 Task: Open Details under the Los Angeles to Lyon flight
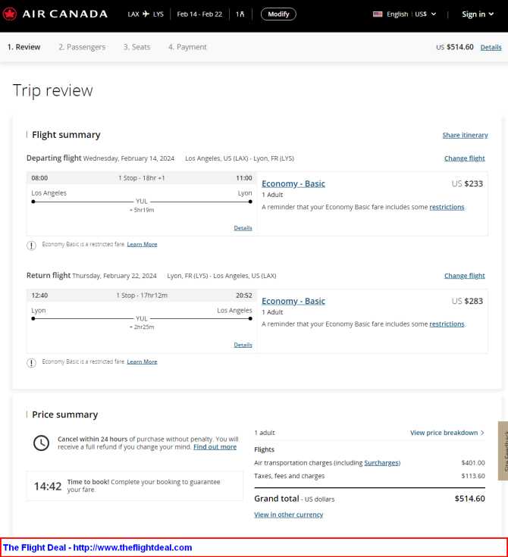point(243,227)
